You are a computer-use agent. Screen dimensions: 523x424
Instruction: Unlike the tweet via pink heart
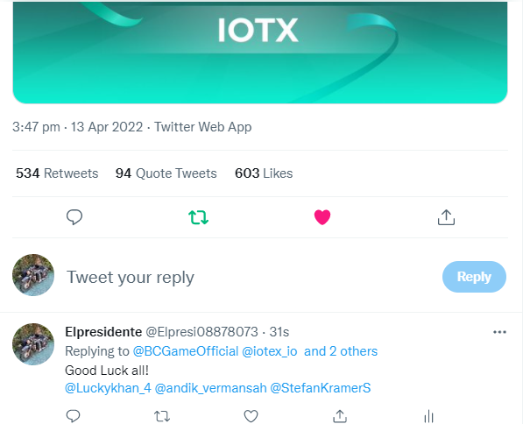point(322,217)
